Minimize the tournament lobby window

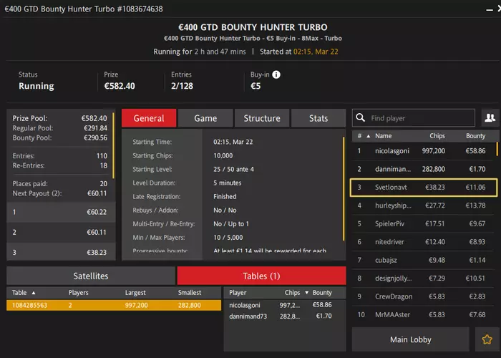(x=489, y=9)
